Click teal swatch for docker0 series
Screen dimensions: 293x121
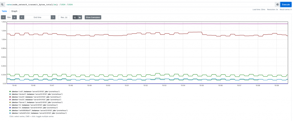[x=10, y=94]
